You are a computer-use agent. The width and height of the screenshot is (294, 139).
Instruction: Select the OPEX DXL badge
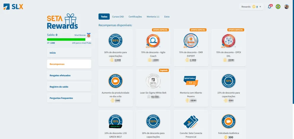[229, 41]
